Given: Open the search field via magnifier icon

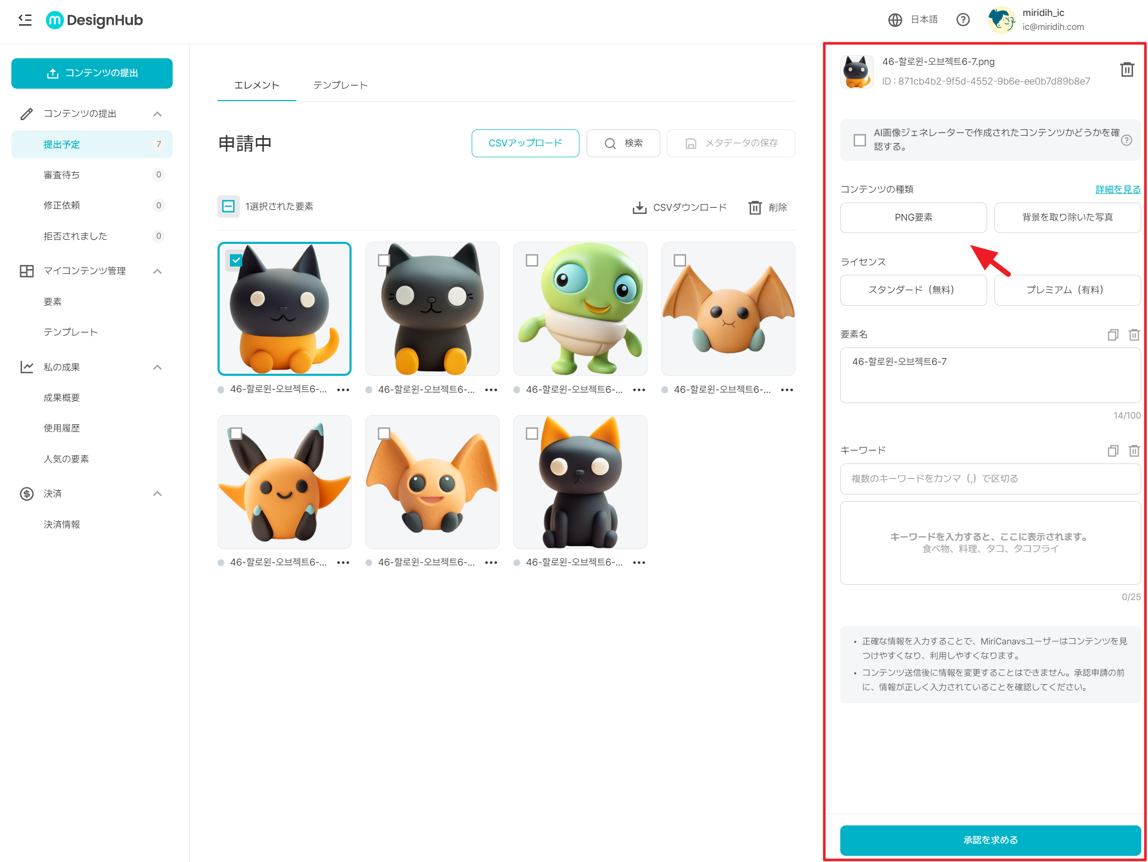Looking at the screenshot, I should tap(610, 143).
